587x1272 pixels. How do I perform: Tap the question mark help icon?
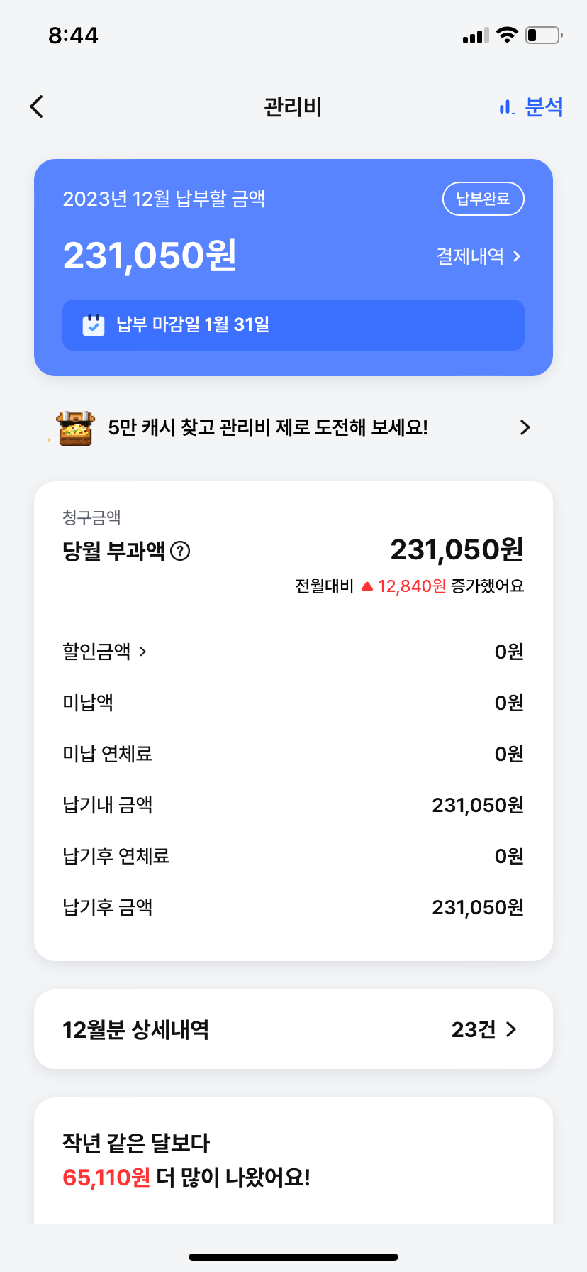181,551
